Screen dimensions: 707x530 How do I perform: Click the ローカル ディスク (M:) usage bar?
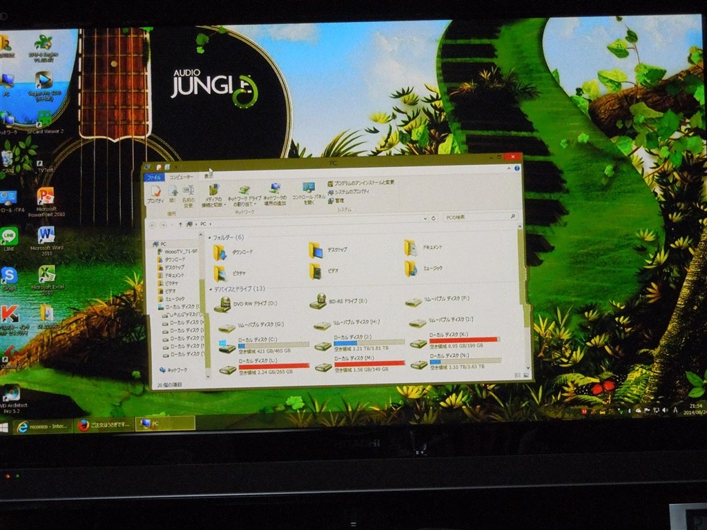click(369, 364)
